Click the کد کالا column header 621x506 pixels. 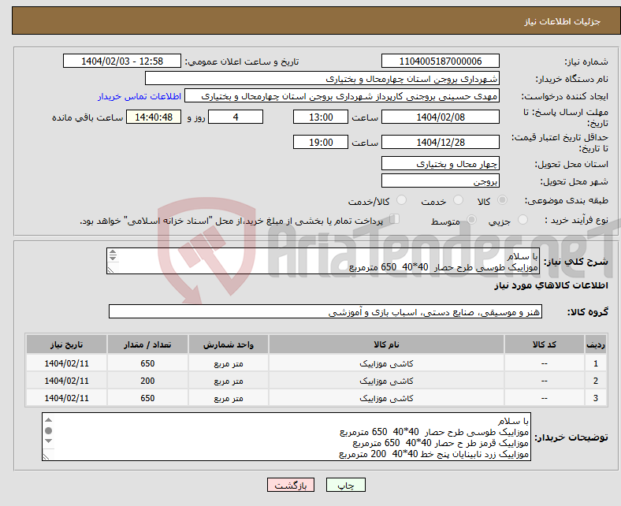point(545,344)
